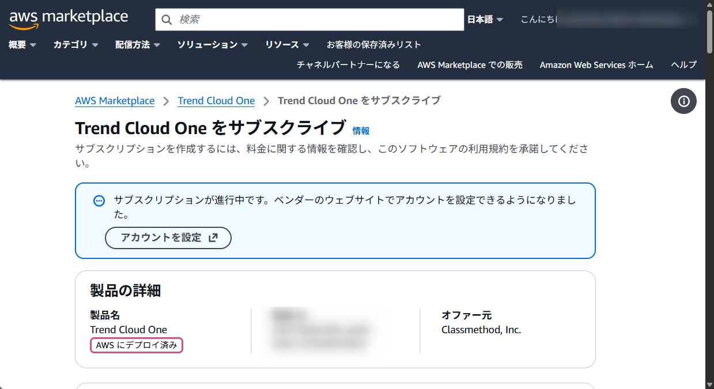Click the AWS Marketplace breadcrumb link
The width and height of the screenshot is (714, 389).
tap(115, 101)
